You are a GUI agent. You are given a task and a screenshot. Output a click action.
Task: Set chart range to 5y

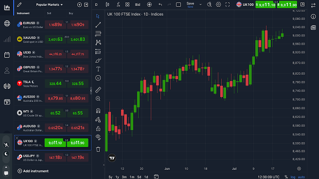110,177
